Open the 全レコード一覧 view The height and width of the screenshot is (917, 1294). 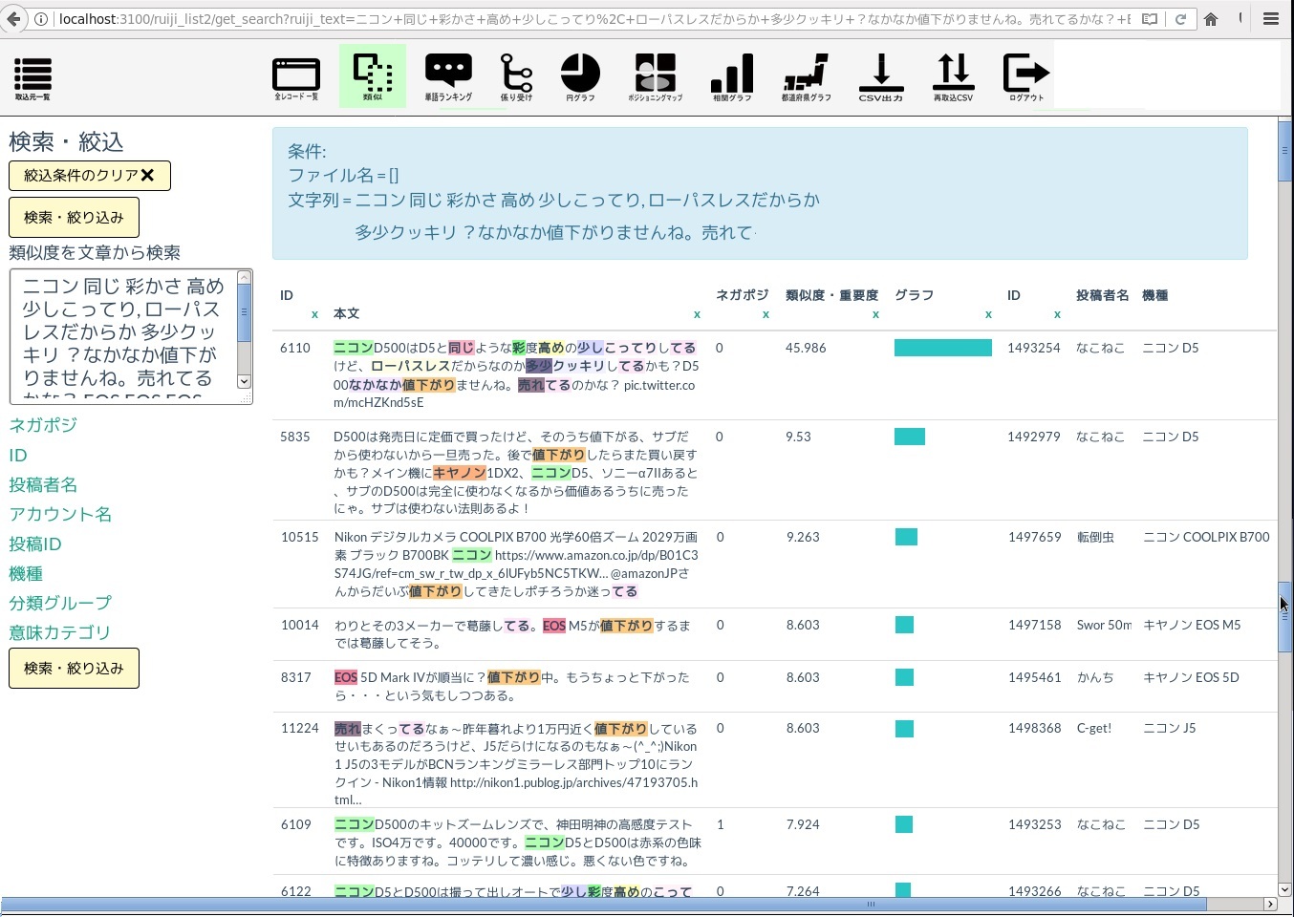coord(296,77)
